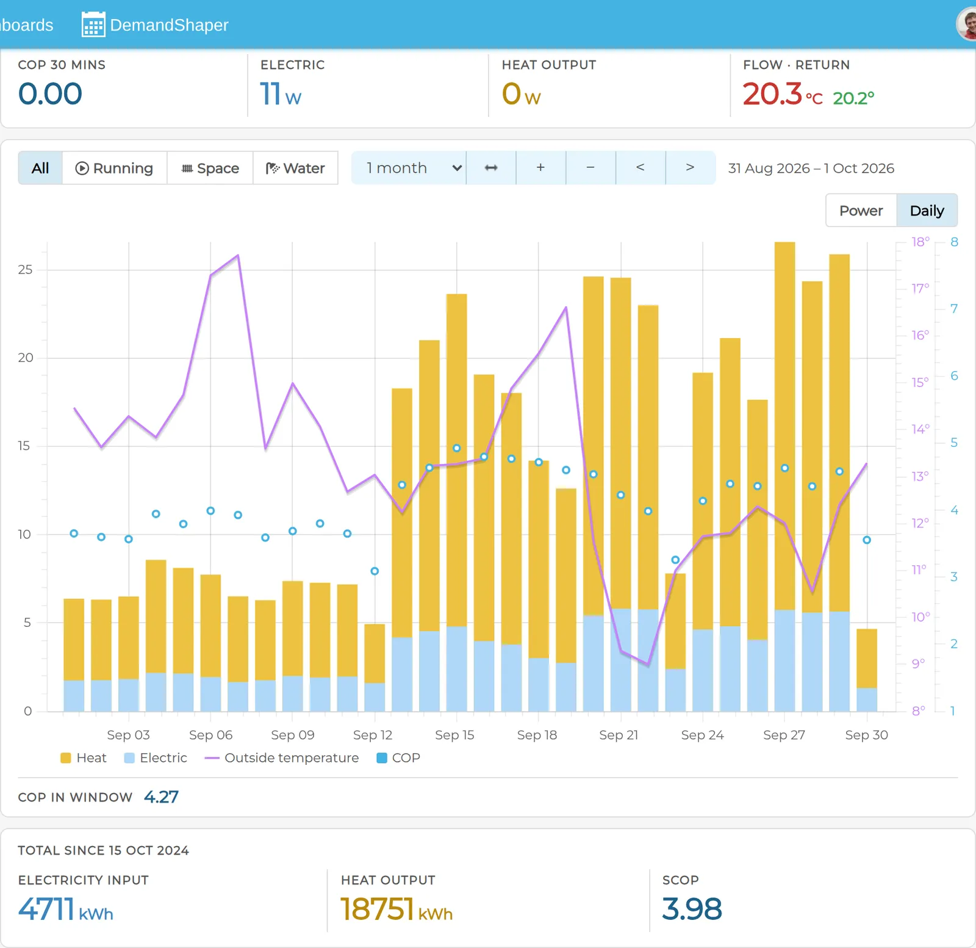Click the Sep 30 axis label
The width and height of the screenshot is (976, 948).
(x=866, y=735)
